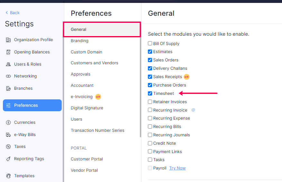This screenshot has height=182, width=282.
Task: Select Transaction Number Series menu item
Action: point(97,131)
